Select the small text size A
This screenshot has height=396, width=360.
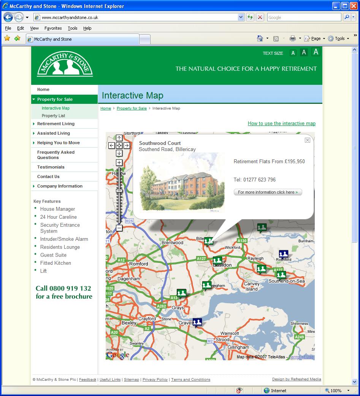[293, 53]
